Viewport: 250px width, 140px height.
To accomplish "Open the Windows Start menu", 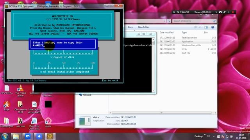I will click(x=5, y=136).
